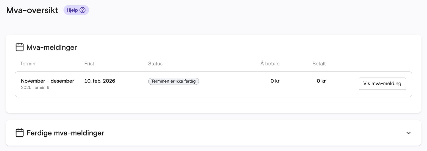Screen dimensions: 427x151
Task: Click the Frist column header
Action: pyautogui.click(x=89, y=64)
